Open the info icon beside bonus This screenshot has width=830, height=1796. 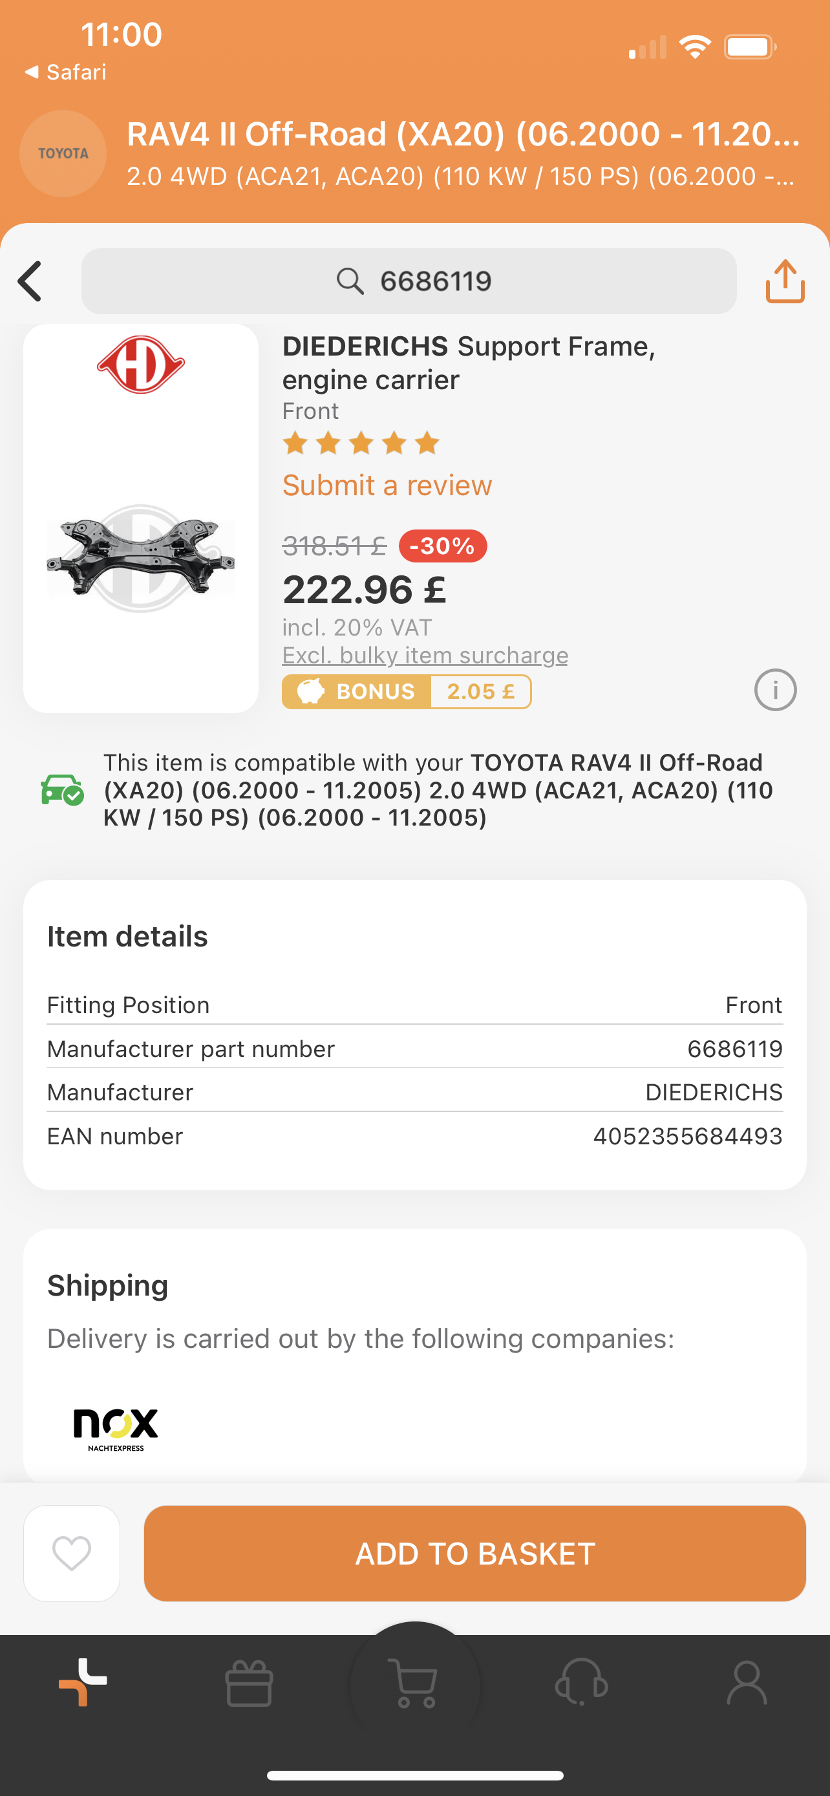pyautogui.click(x=775, y=690)
